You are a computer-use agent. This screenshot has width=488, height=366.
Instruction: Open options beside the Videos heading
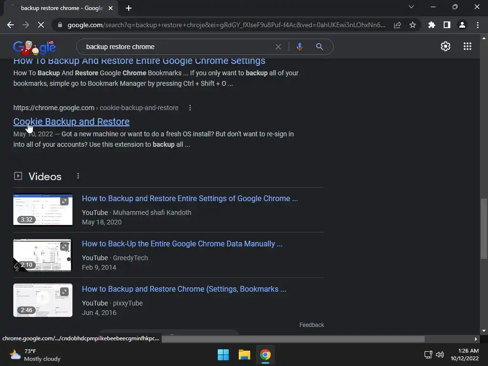pyautogui.click(x=78, y=176)
